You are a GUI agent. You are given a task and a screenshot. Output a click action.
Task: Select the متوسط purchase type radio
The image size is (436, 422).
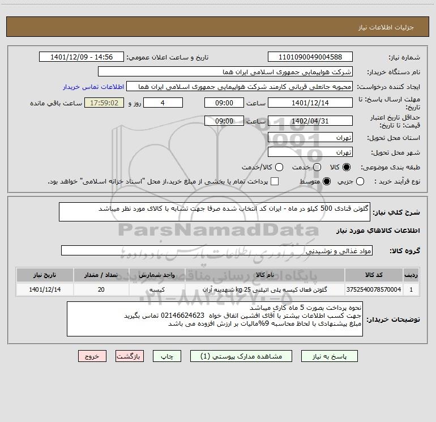327,181
